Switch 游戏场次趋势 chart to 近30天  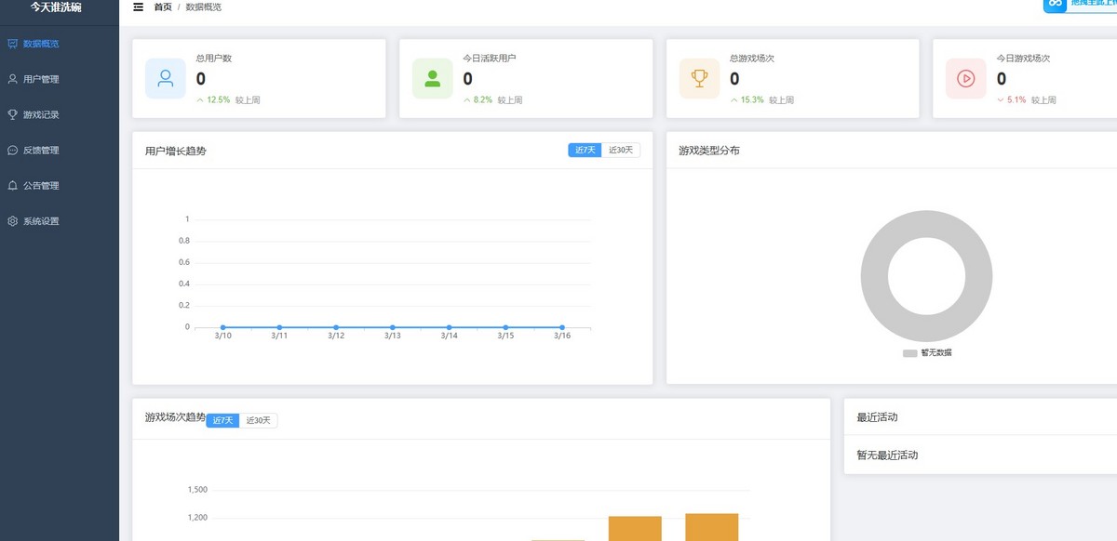pos(259,421)
